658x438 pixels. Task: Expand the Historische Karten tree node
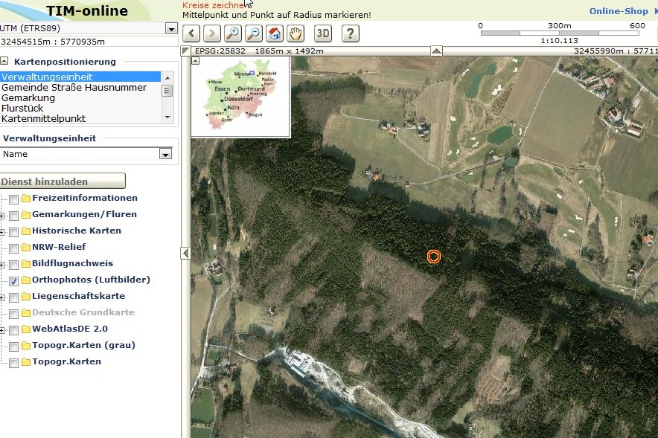coord(2,232)
